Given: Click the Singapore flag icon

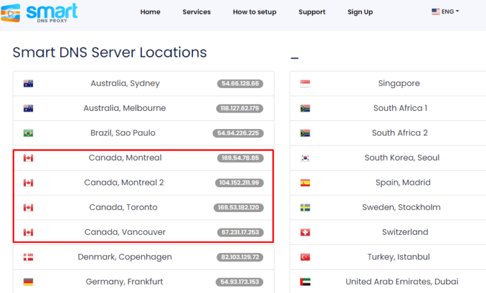Looking at the screenshot, I should [305, 84].
